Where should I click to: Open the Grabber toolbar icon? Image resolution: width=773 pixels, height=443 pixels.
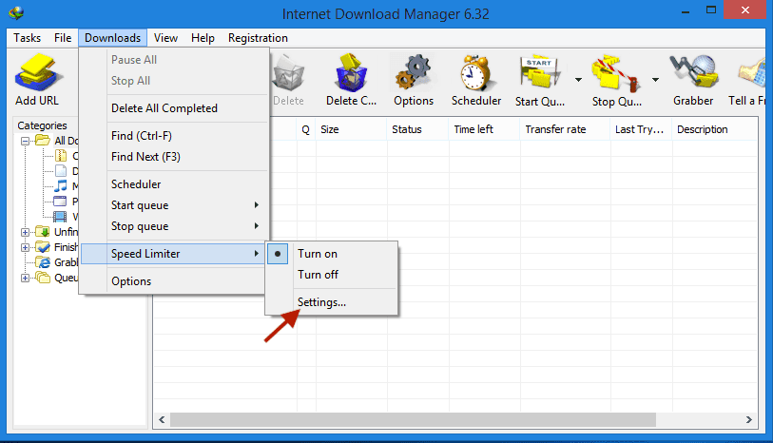(x=693, y=73)
